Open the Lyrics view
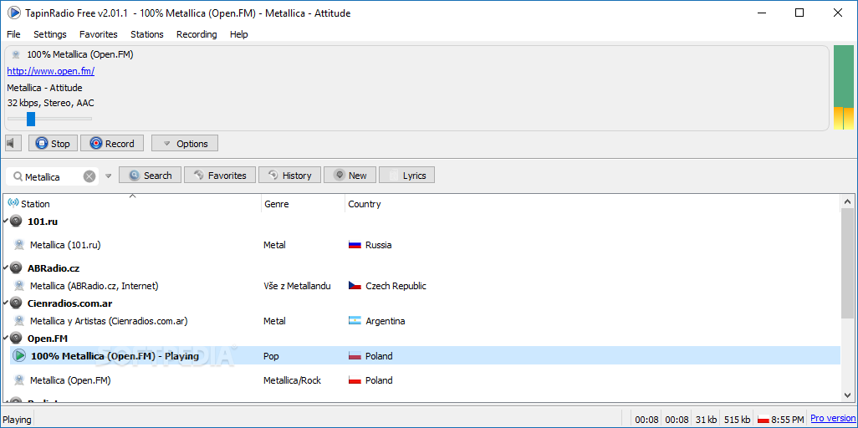 tap(407, 176)
